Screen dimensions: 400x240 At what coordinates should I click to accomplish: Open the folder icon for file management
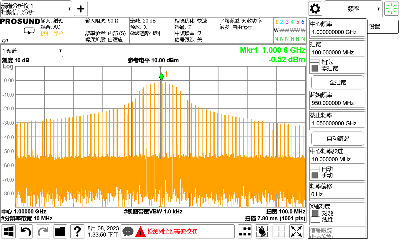60,231
